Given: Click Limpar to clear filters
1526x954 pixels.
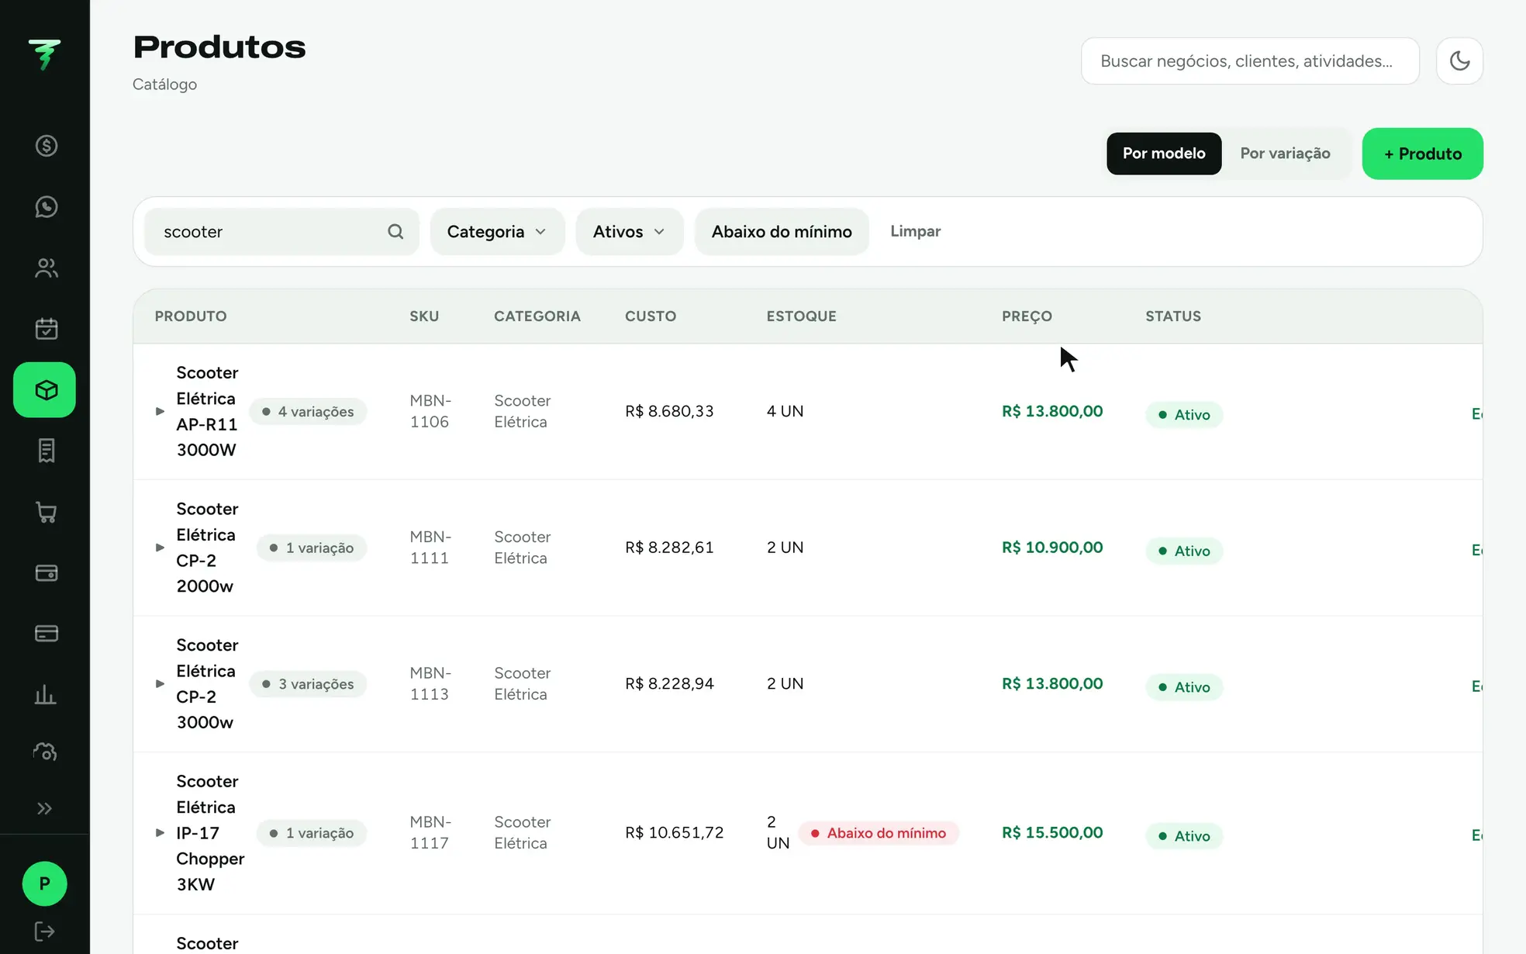Looking at the screenshot, I should pyautogui.click(x=915, y=231).
